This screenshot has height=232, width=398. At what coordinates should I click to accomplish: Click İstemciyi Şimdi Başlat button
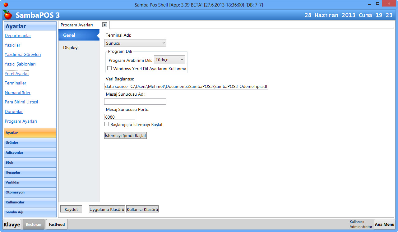125,135
